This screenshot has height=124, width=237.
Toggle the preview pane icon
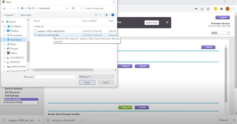pyautogui.click(x=106, y=15)
